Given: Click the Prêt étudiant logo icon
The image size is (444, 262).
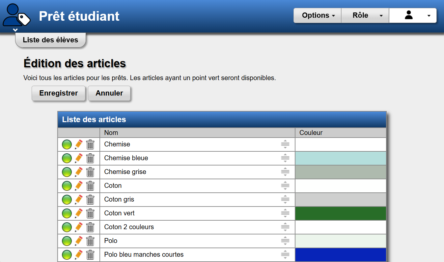Looking at the screenshot, I should point(16,15).
